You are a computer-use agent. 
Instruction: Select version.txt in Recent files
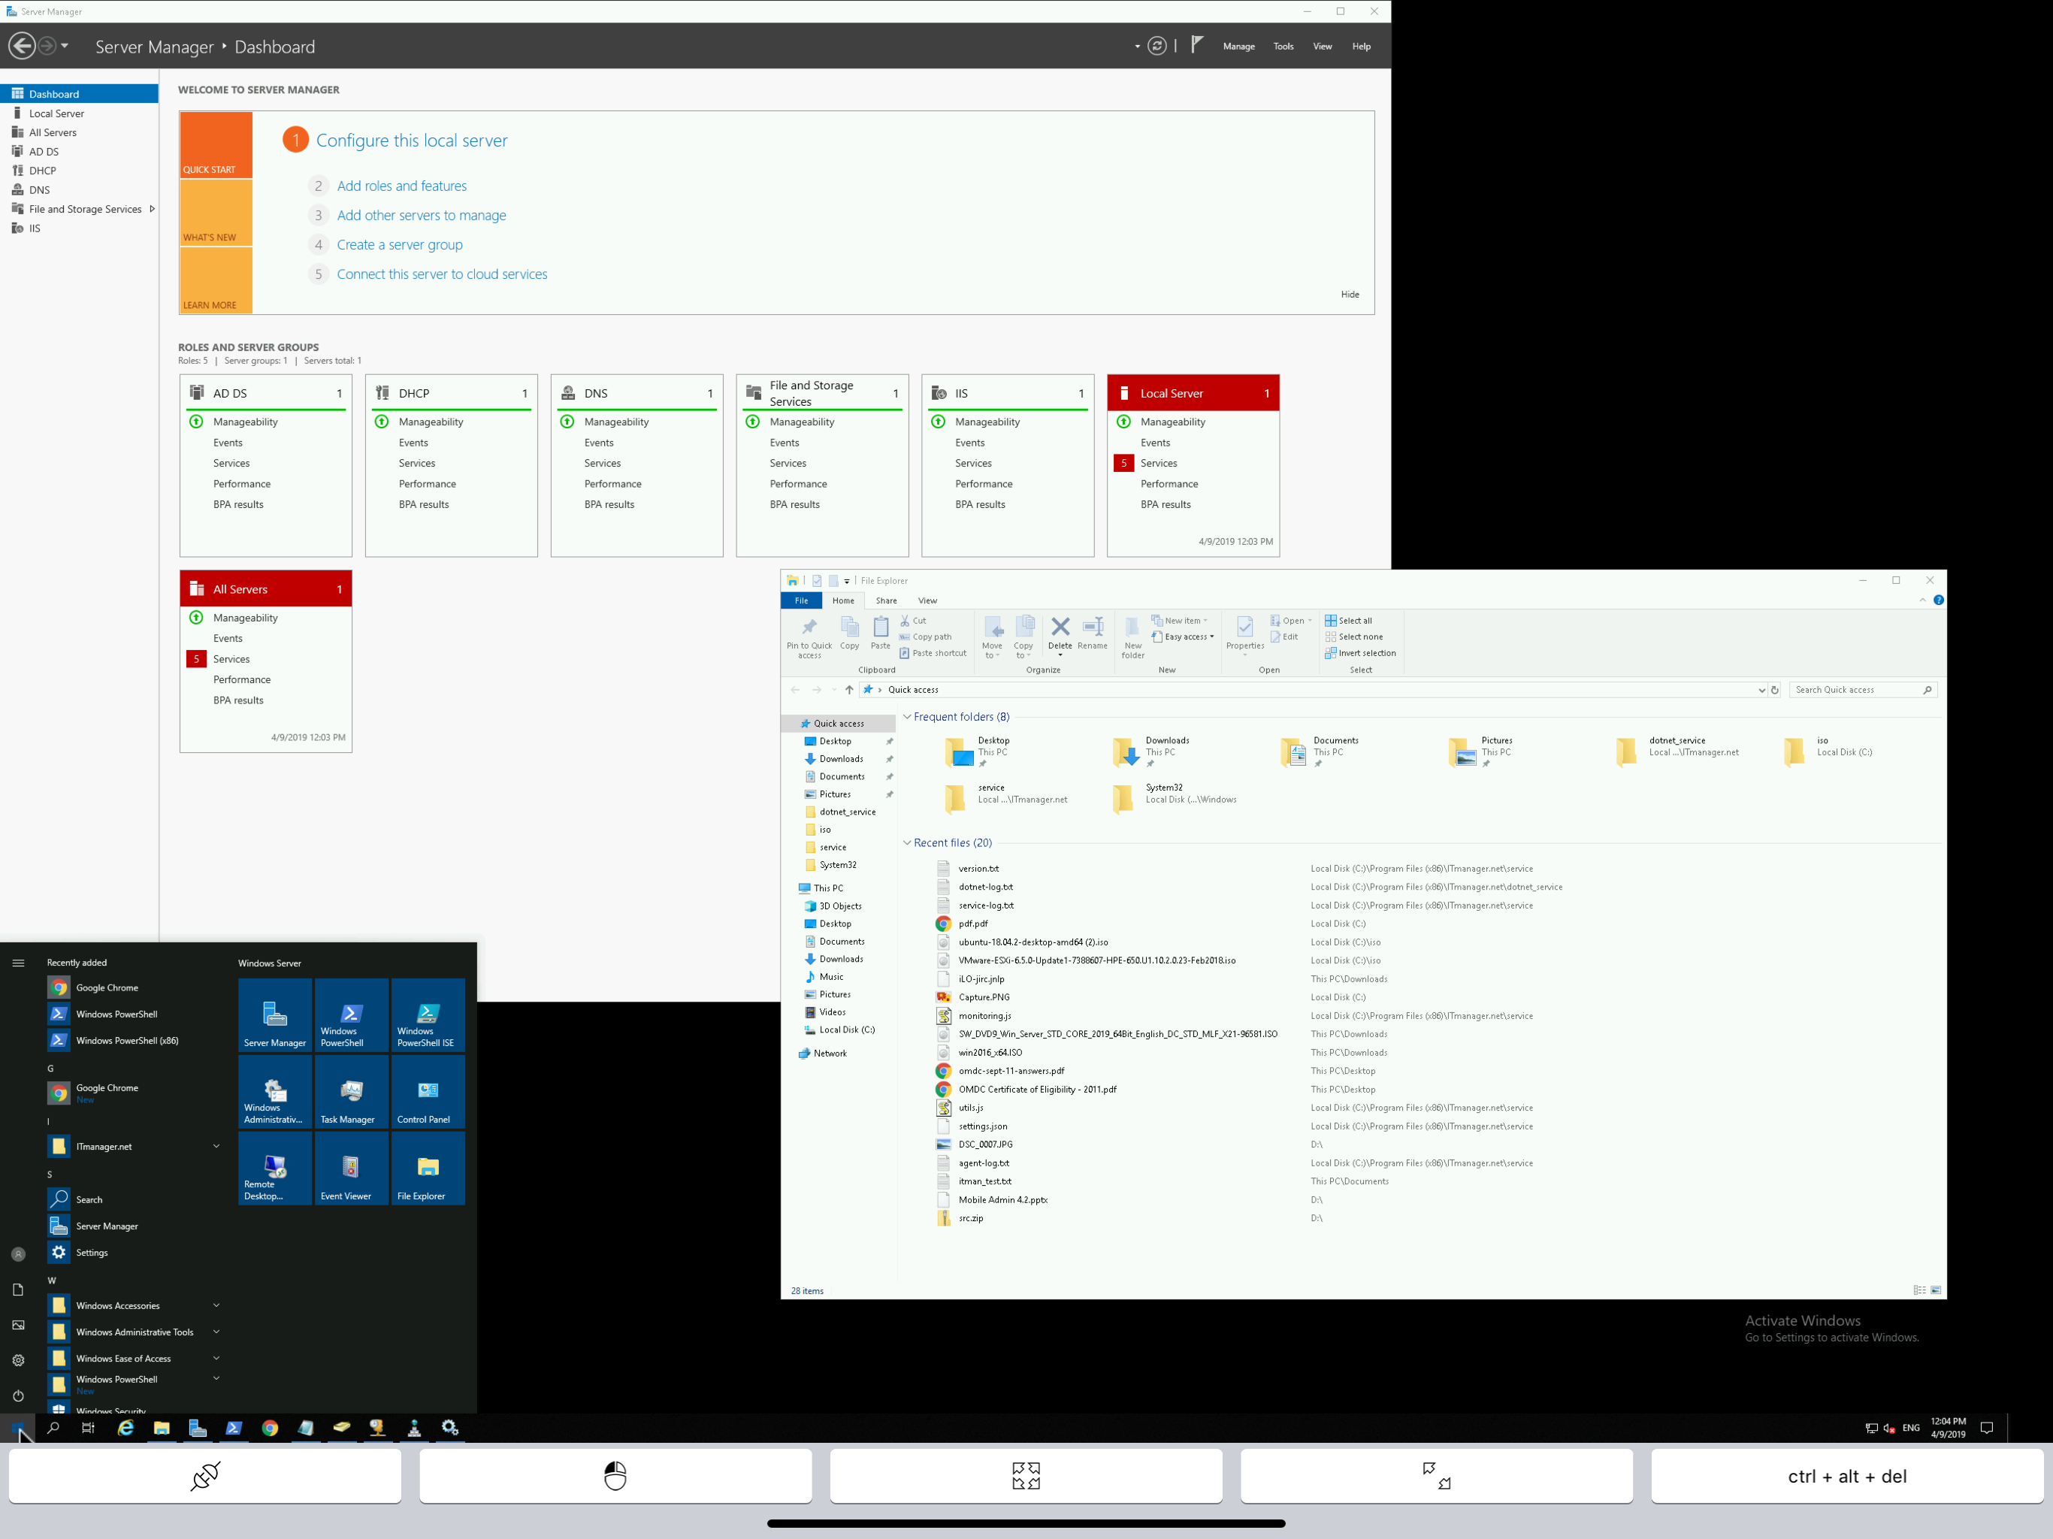pyautogui.click(x=978, y=869)
